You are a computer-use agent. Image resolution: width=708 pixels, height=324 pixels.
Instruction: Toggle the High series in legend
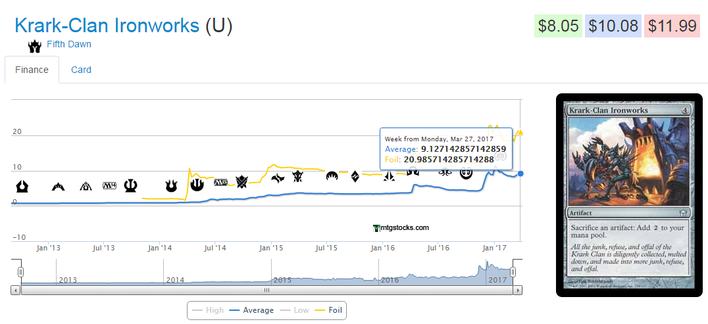pos(207,310)
